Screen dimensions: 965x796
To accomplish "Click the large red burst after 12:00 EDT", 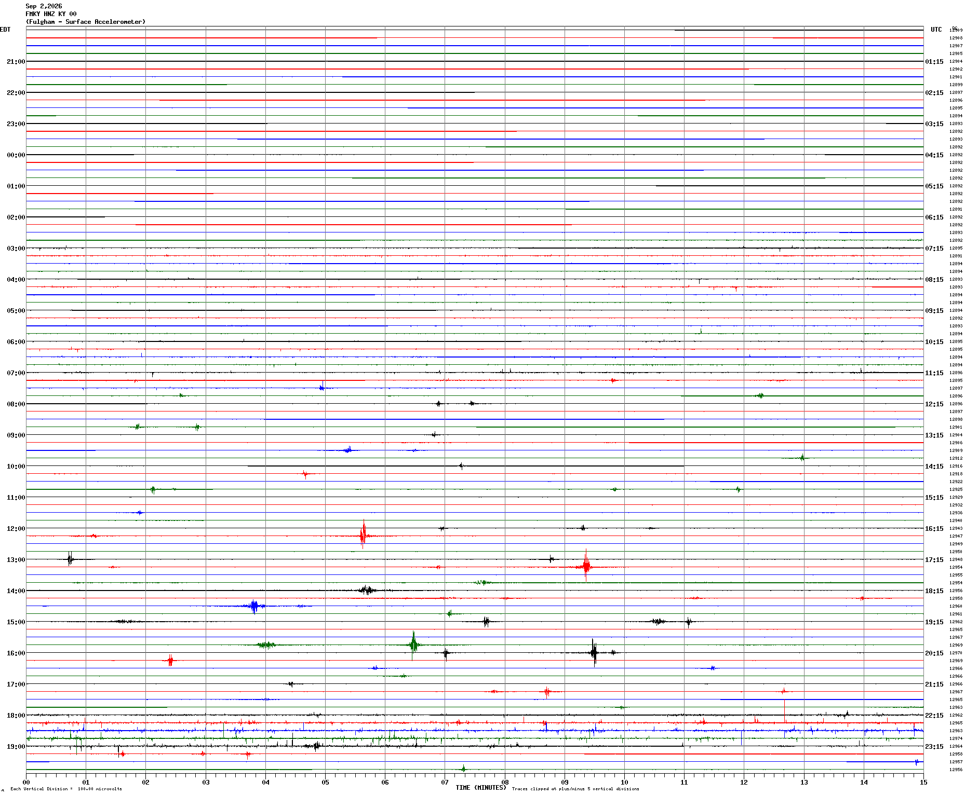I will pyautogui.click(x=363, y=534).
